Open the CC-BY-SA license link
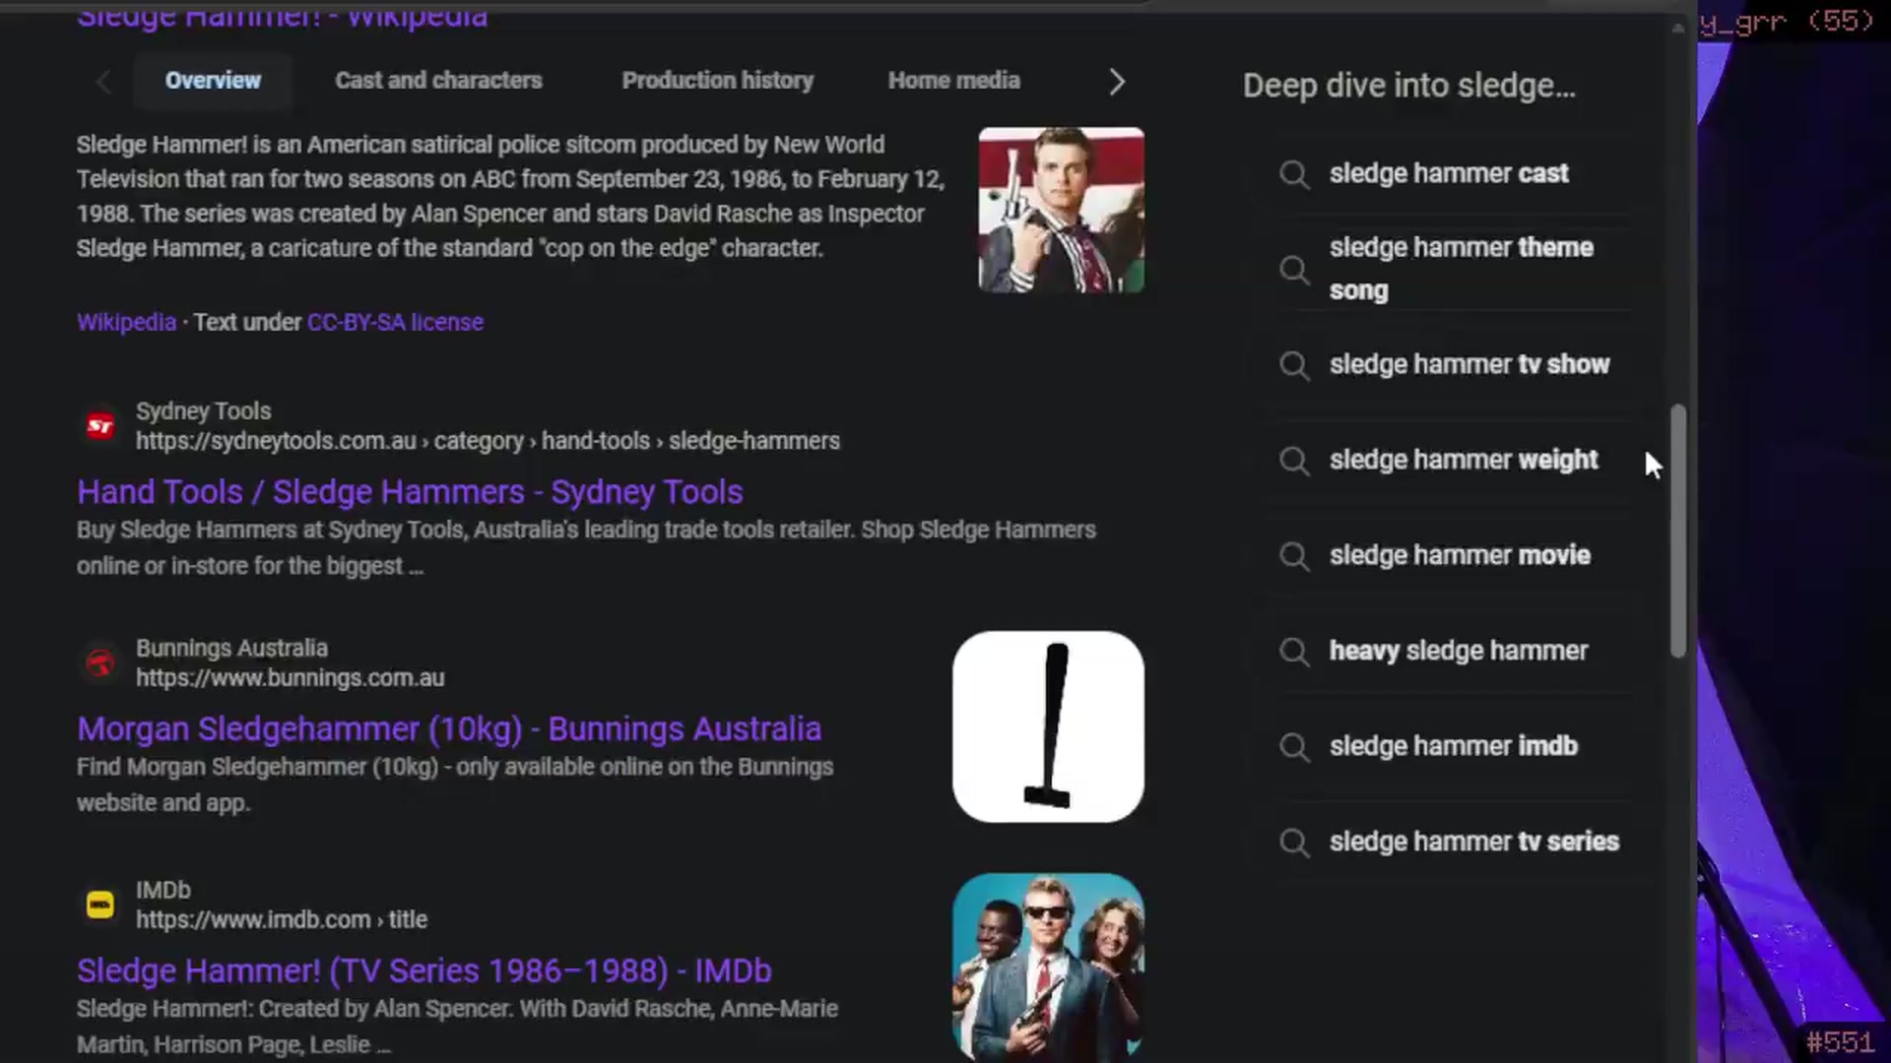 (395, 322)
